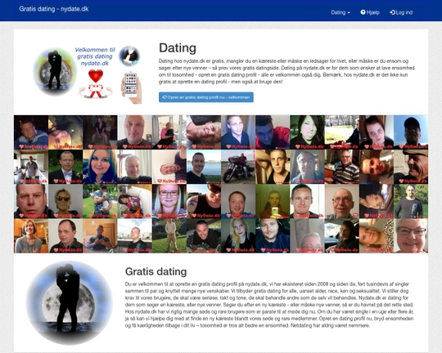Open profile of man standing by the lake
This screenshot has width=442, height=353.
[x=204, y=167]
